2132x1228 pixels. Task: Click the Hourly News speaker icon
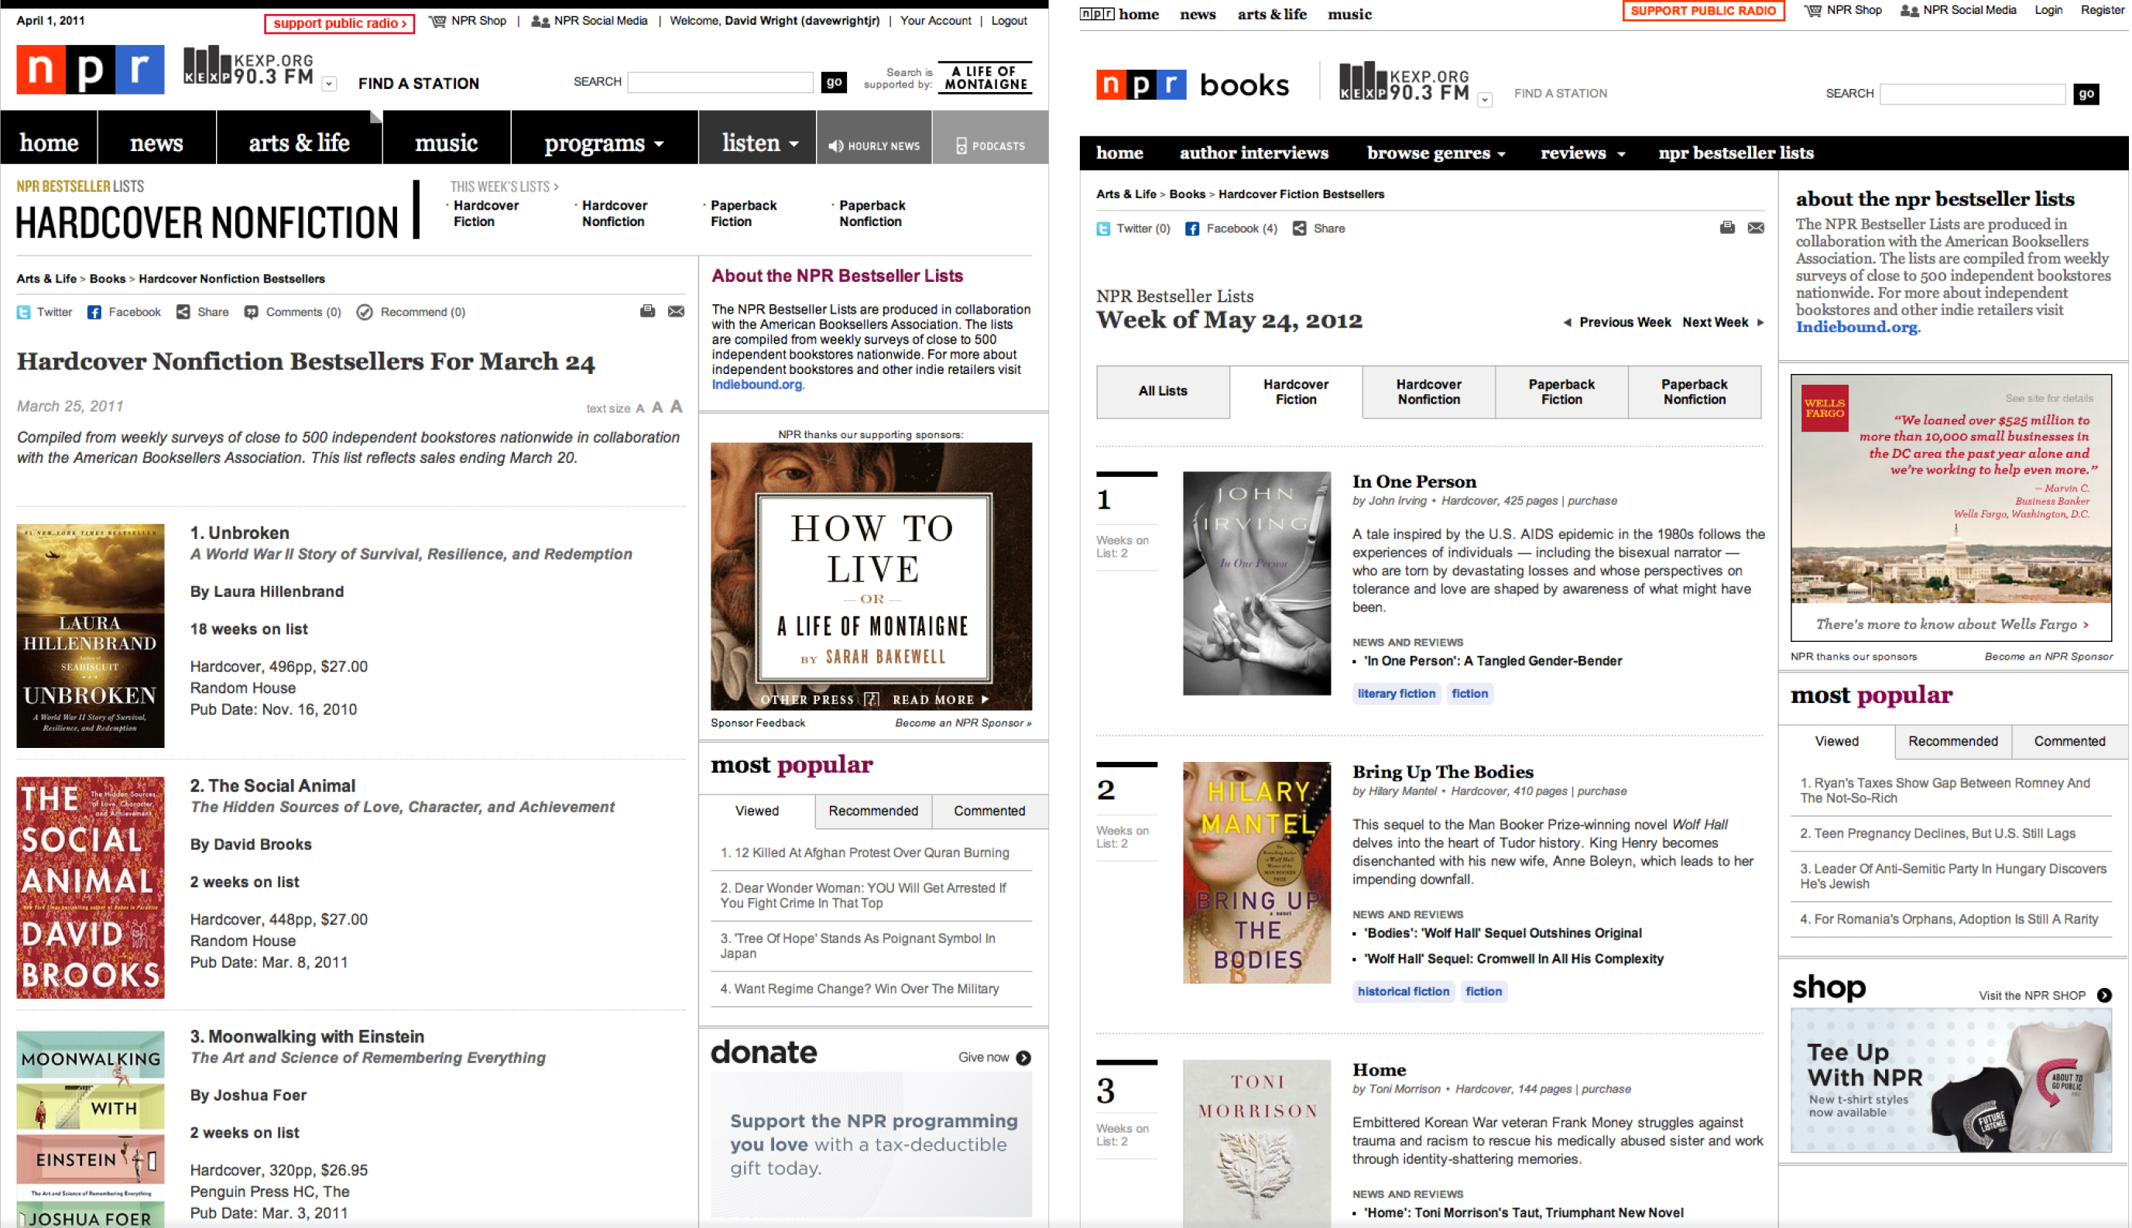(835, 146)
